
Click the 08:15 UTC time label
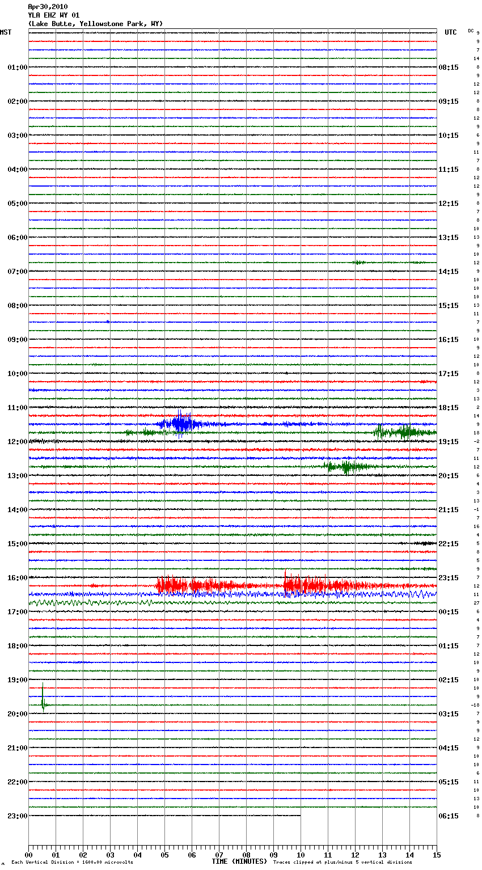pos(449,67)
